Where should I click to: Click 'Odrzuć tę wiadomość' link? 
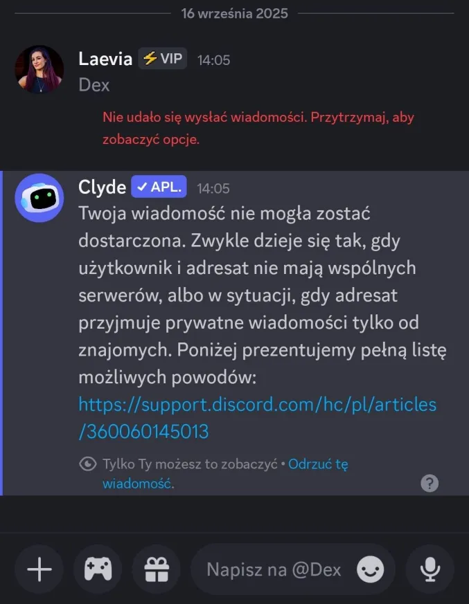[x=225, y=473]
